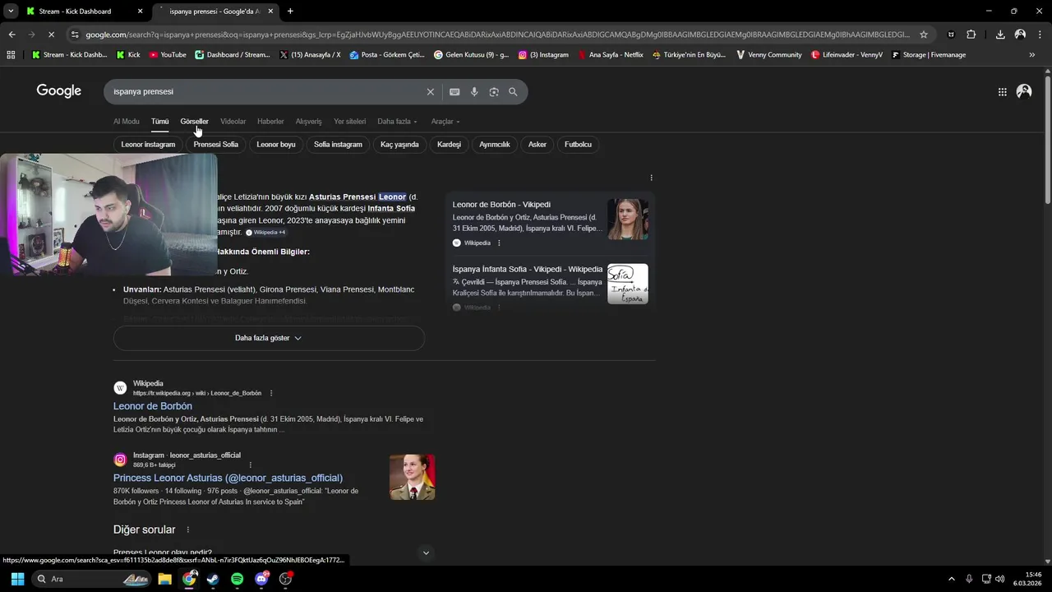Open the Google account avatar
Viewport: 1052px width, 592px height.
pos(1024,91)
